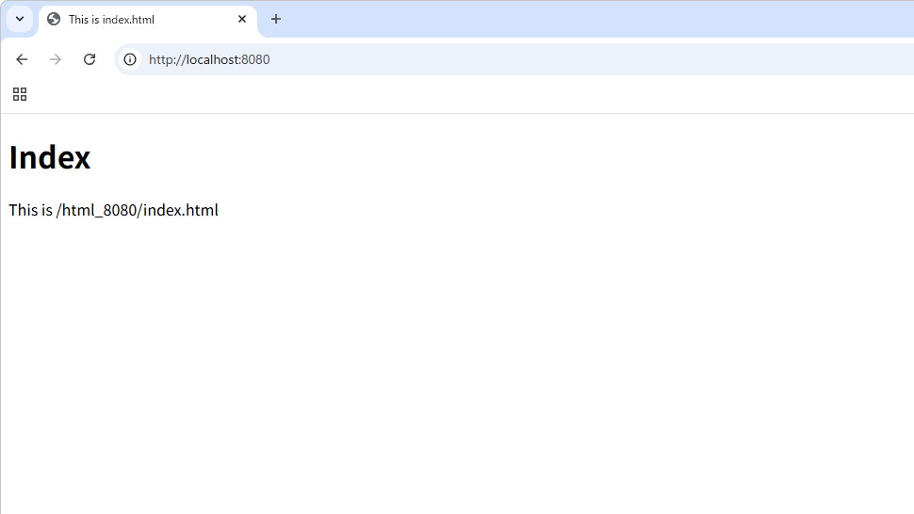This screenshot has height=514, width=914.
Task: Open the tab search dropdown chevron
Action: coord(20,19)
